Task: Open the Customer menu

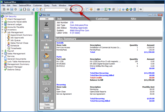Action: tap(38, 5)
